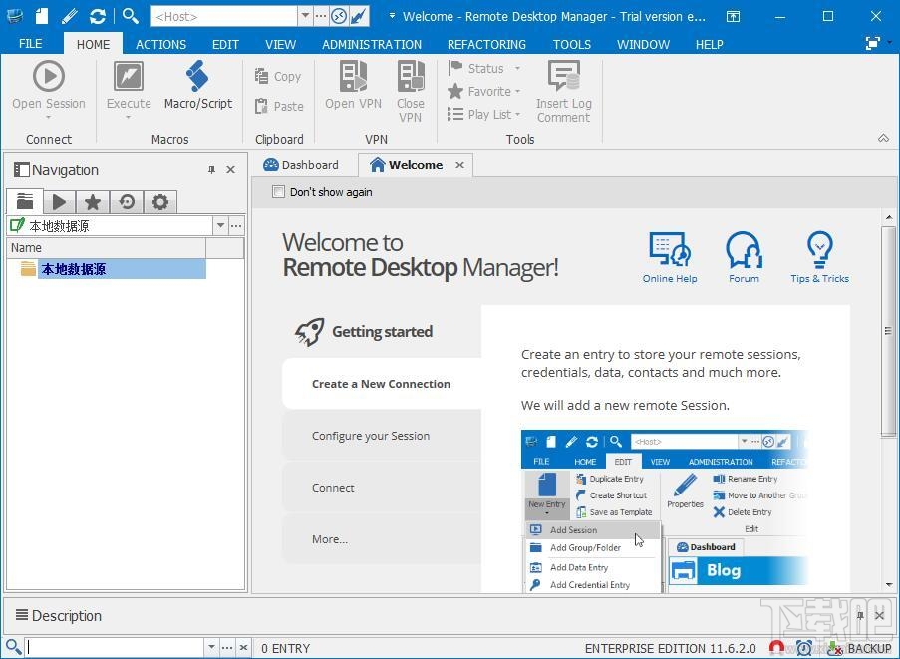The height and width of the screenshot is (659, 900).
Task: Toggle the Description panel pin
Action: 860,616
